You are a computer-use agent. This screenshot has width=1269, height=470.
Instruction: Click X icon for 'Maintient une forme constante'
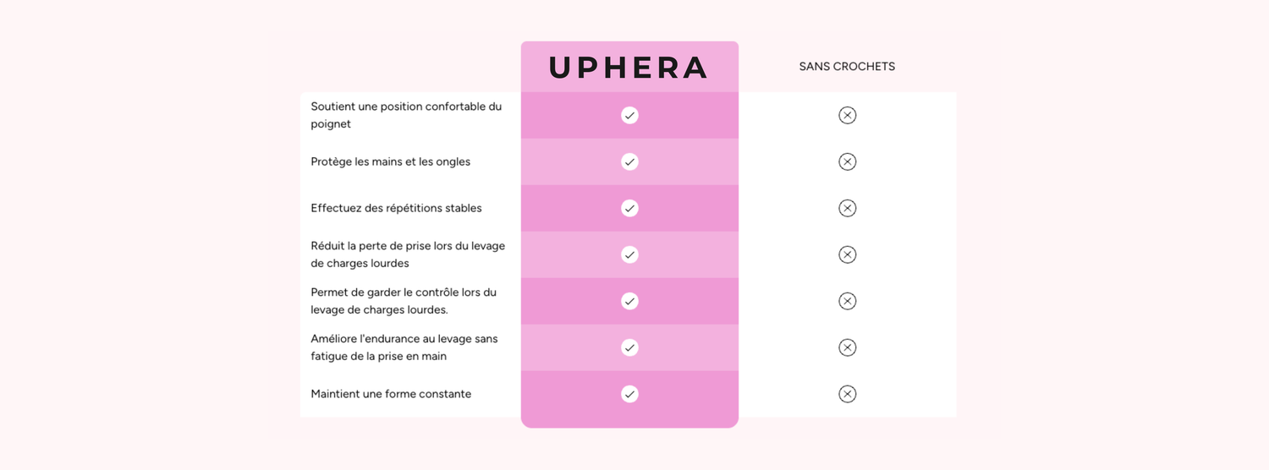tap(847, 394)
